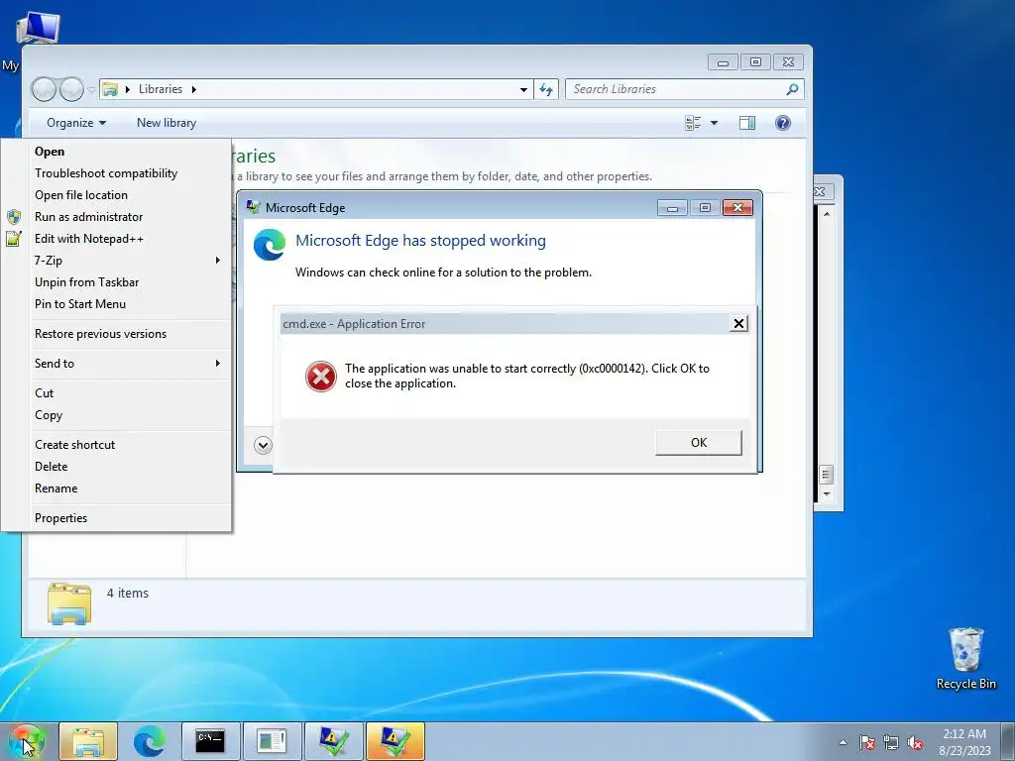The width and height of the screenshot is (1015, 761).
Task: Open the recent pages dropdown beside Forward
Action: pyautogui.click(x=91, y=90)
